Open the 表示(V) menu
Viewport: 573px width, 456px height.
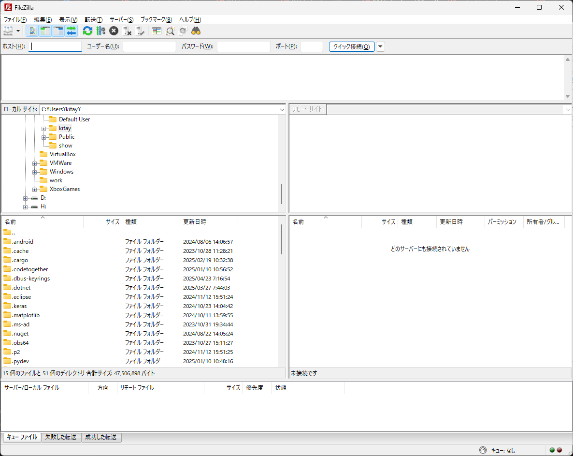68,20
